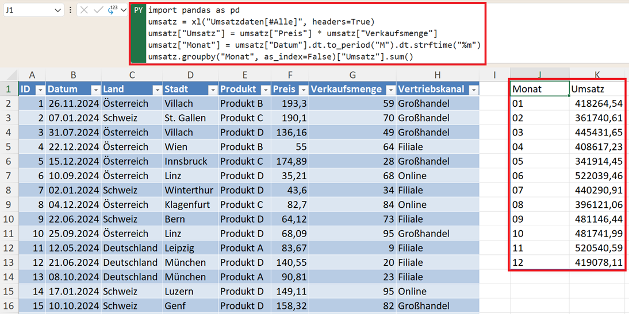Select the cell containing Klagenfurt
This screenshot has height=314, width=629.
[x=190, y=205]
